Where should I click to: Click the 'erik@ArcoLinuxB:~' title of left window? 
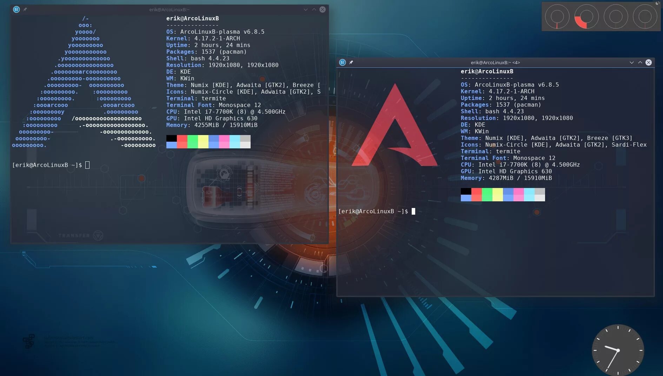[169, 9]
